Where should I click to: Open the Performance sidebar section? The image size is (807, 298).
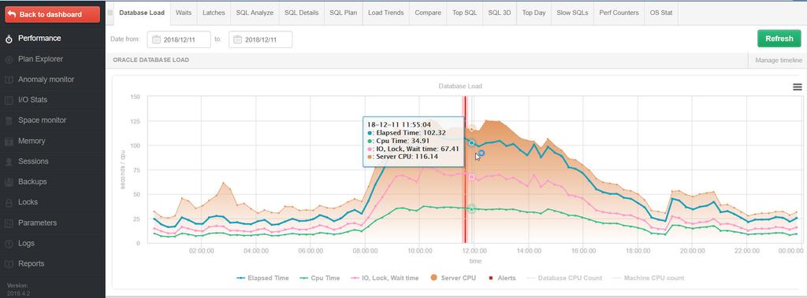[39, 38]
